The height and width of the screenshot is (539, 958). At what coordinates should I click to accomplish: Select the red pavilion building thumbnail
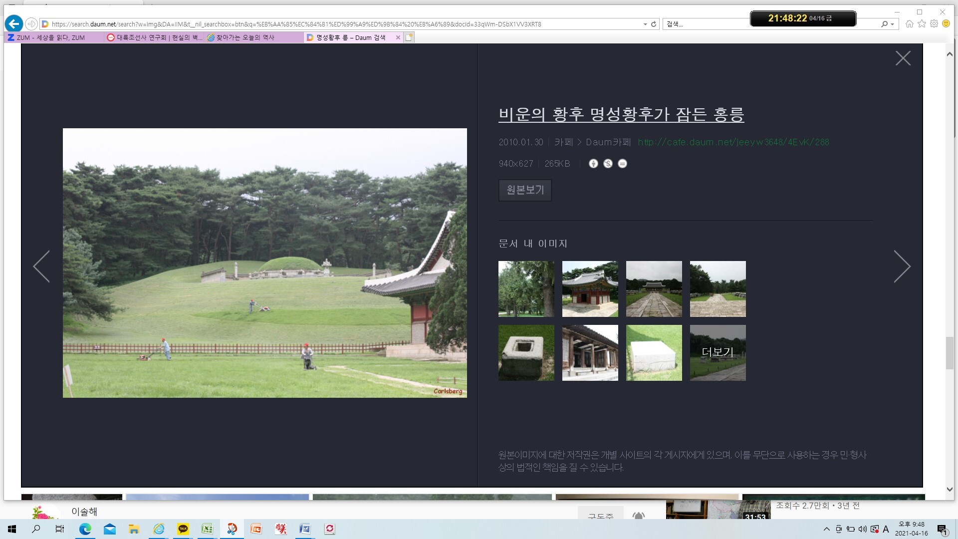coord(590,289)
